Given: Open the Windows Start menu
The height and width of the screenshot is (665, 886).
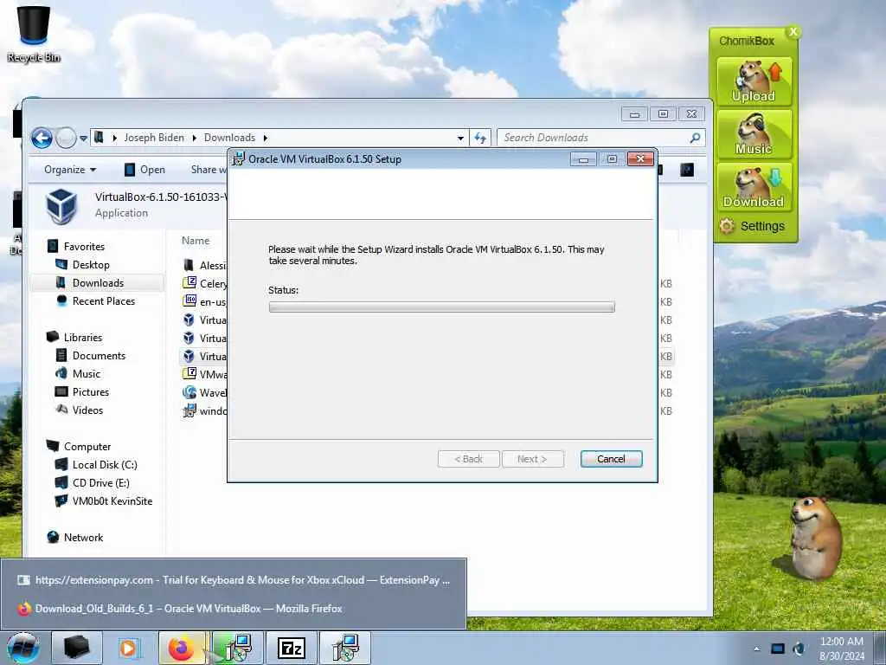Looking at the screenshot, I should (x=23, y=648).
